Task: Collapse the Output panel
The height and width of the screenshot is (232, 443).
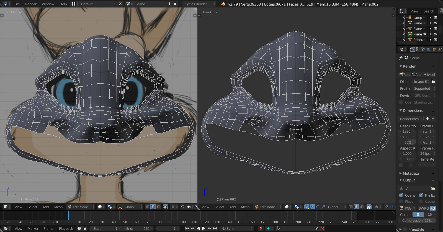Action: [401, 180]
